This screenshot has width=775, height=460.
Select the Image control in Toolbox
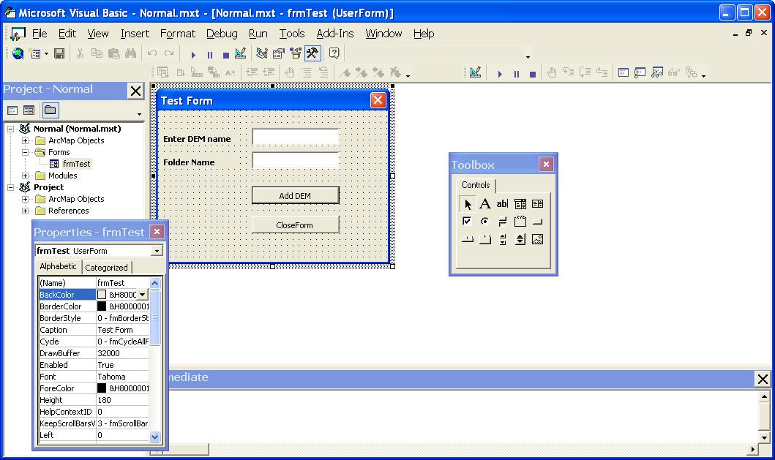pyautogui.click(x=537, y=239)
